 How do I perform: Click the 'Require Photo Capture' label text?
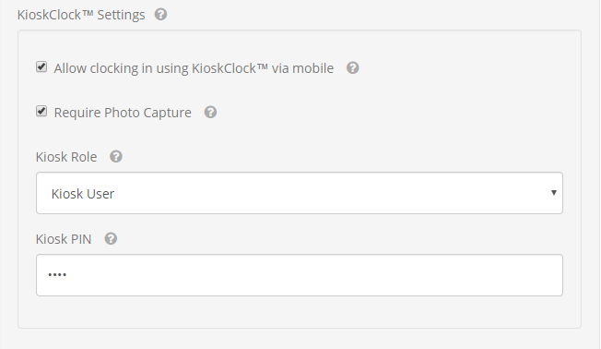[x=123, y=113]
